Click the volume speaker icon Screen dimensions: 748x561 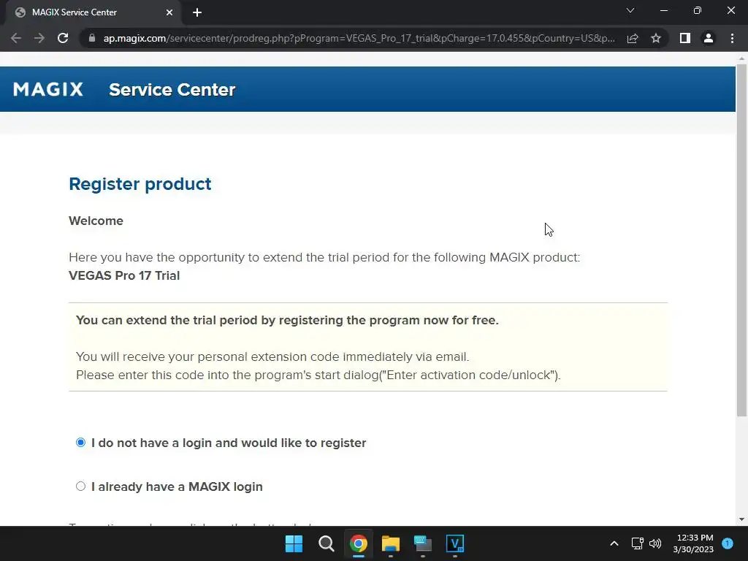click(x=655, y=543)
